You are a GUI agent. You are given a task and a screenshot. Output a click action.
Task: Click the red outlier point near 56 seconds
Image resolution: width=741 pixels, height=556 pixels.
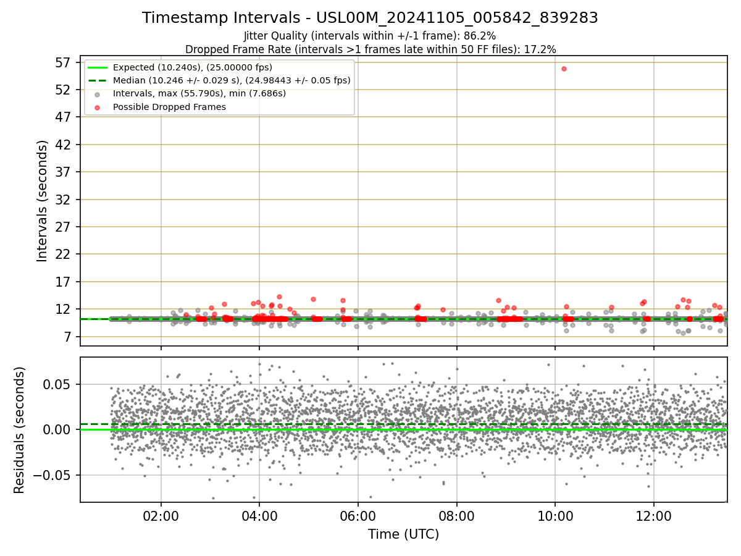point(564,69)
